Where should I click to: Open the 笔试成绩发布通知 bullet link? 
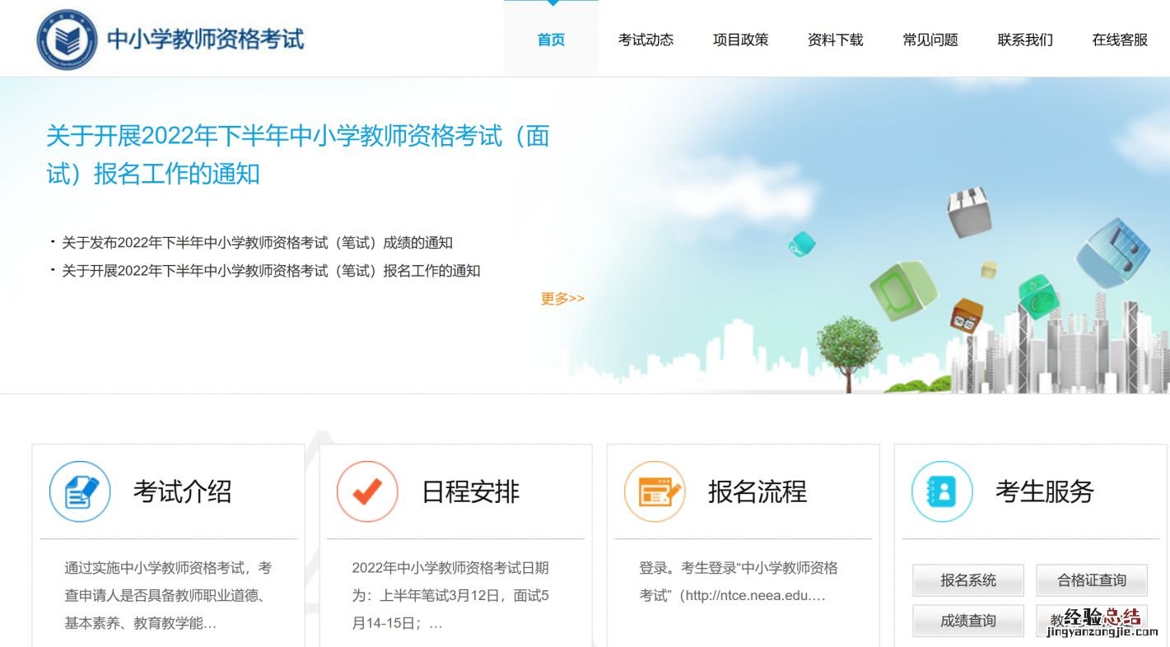[x=255, y=243]
